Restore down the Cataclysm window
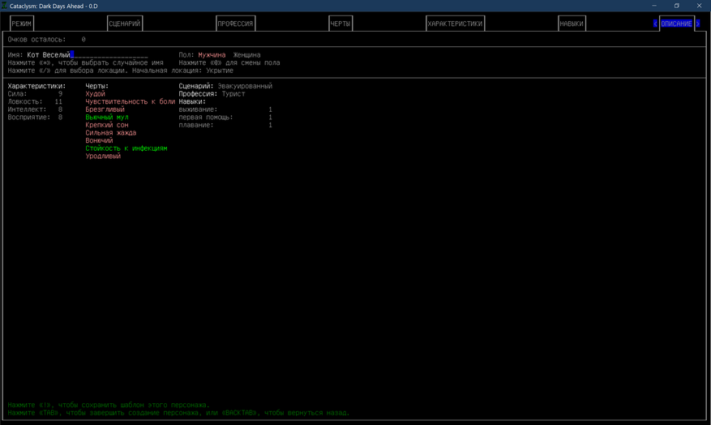This screenshot has width=711, height=425. 676,6
